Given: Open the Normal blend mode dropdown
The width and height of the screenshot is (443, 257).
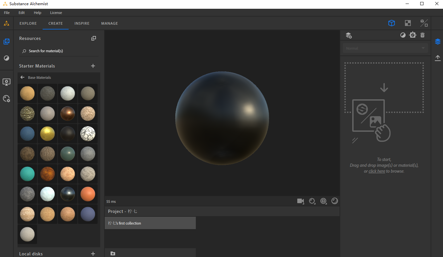Looking at the screenshot, I should (x=385, y=48).
